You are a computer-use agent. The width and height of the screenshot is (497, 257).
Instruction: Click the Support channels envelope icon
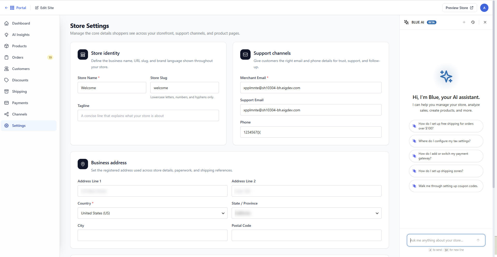point(245,54)
